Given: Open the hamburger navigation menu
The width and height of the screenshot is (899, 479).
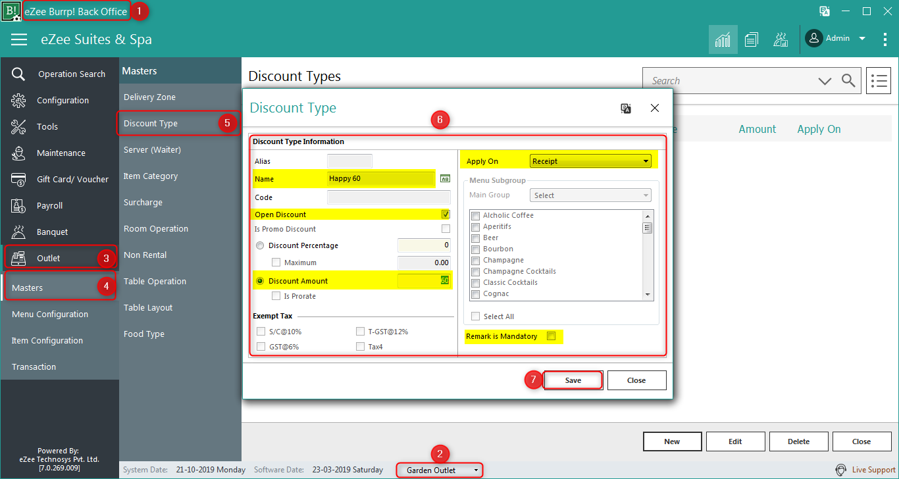Looking at the screenshot, I should click(x=19, y=39).
